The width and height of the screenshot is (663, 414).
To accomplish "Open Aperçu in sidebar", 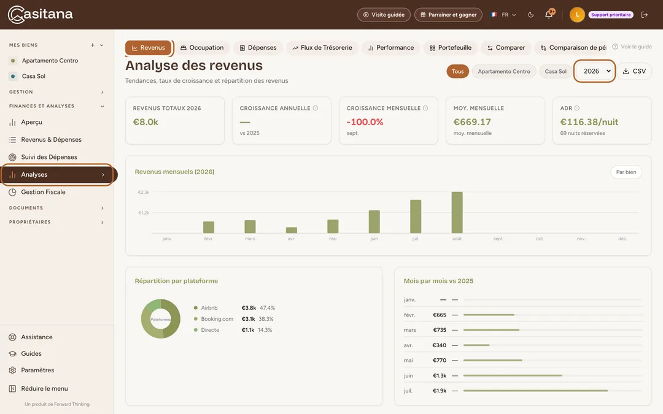I will (56, 122).
